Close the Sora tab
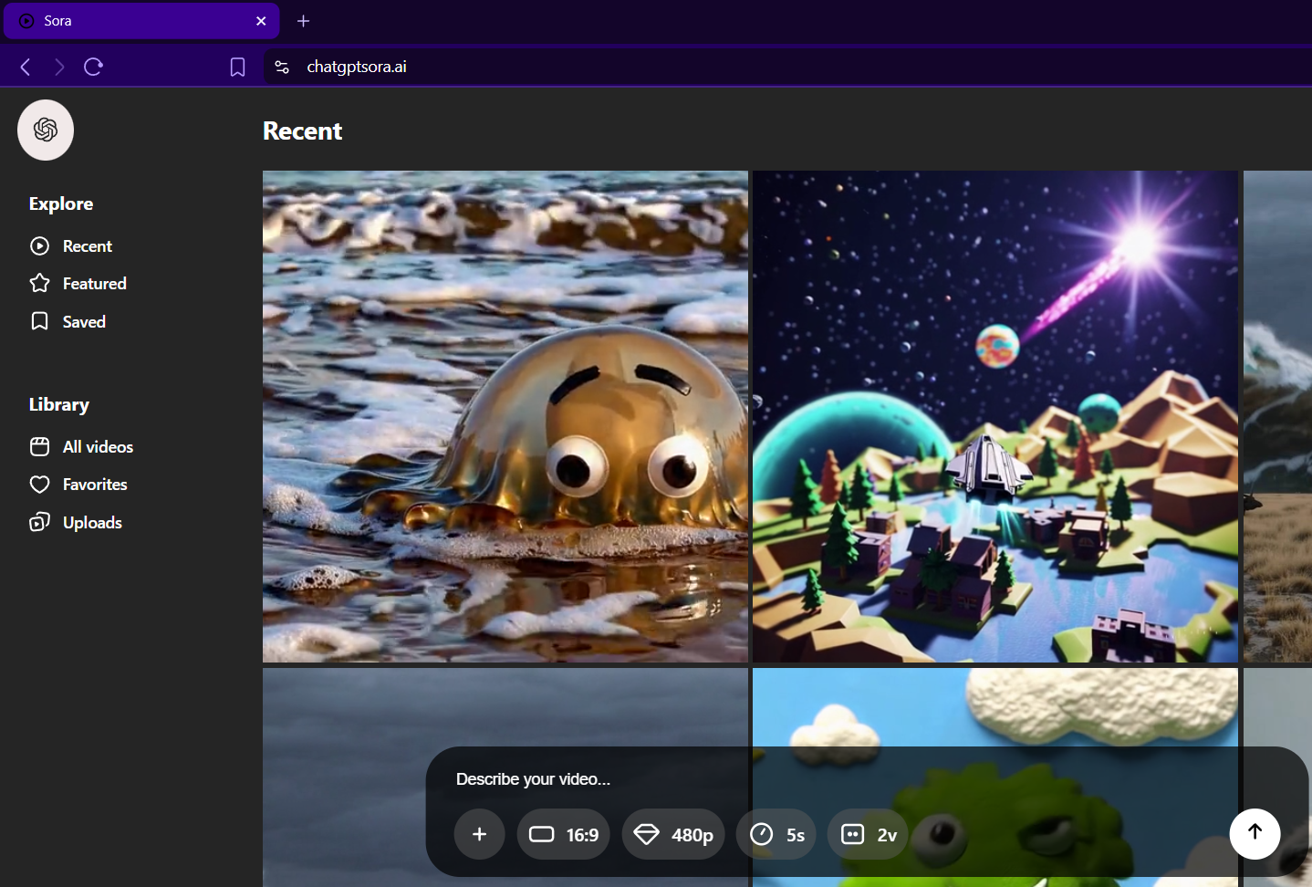This screenshot has width=1312, height=887. click(261, 21)
